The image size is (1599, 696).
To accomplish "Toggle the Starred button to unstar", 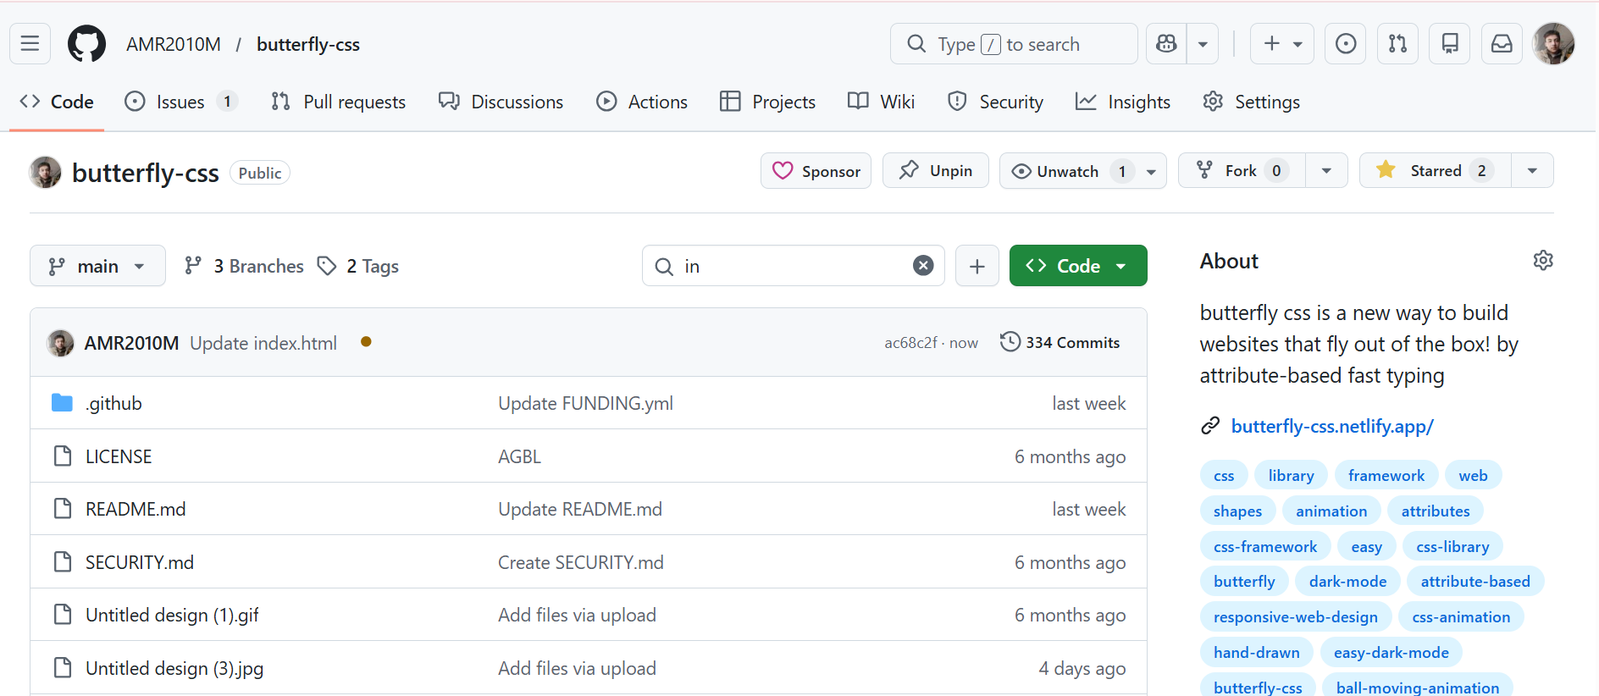I will 1436,170.
